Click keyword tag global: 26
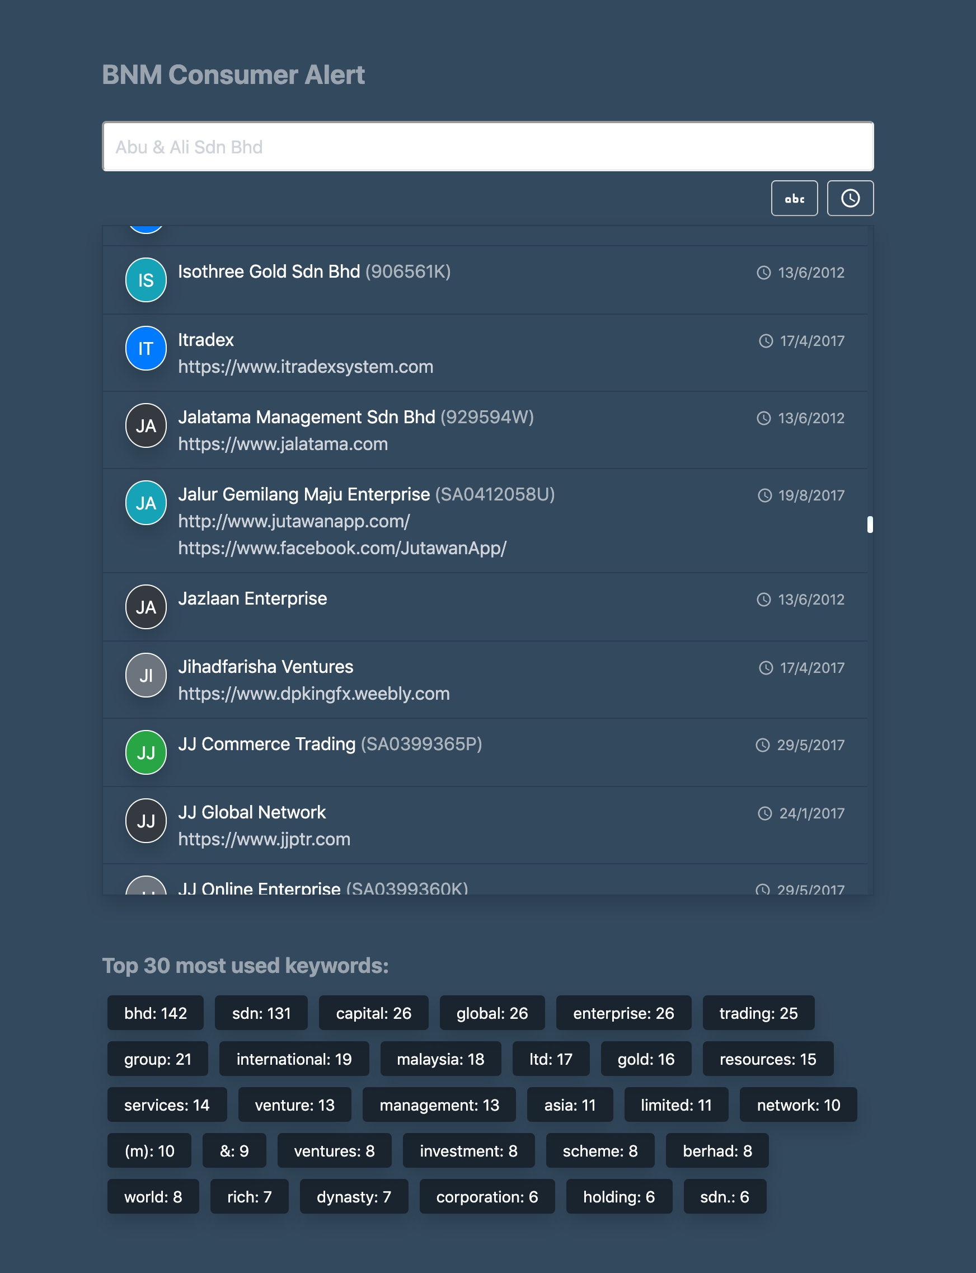This screenshot has height=1273, width=976. tap(492, 1013)
